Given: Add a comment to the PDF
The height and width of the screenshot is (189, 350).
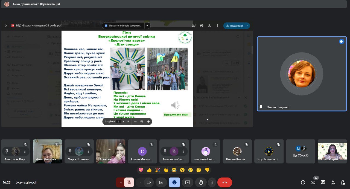Looking at the screenshot, I should [x=194, y=26].
